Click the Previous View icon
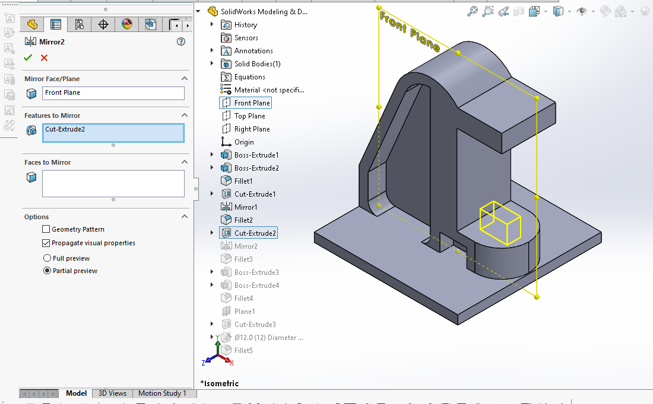This screenshot has width=653, height=404. [503, 11]
